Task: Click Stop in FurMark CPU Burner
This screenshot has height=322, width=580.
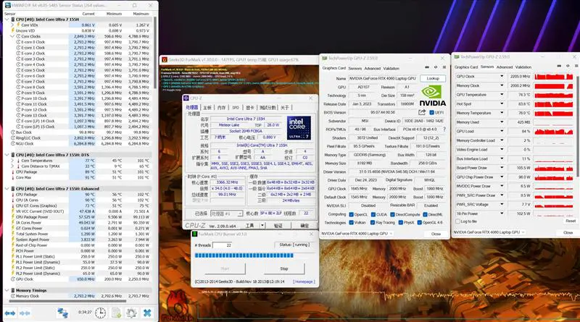Action: coord(283,268)
